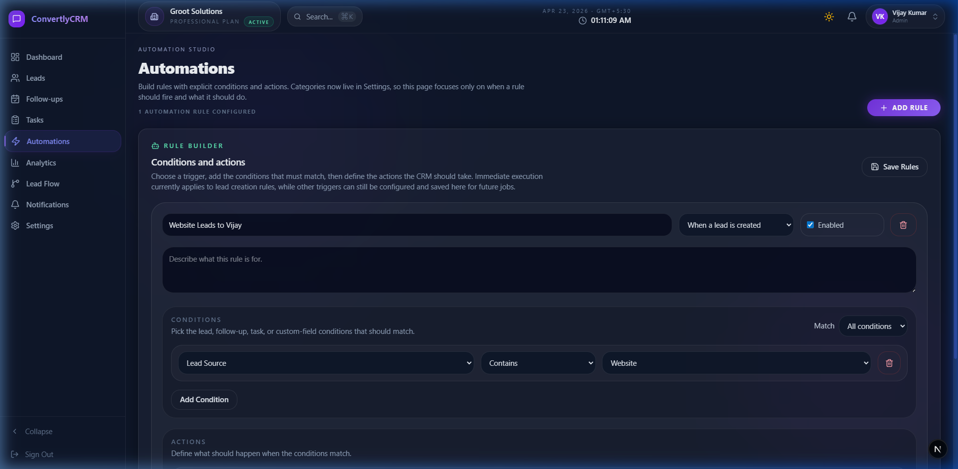Click the round N badge icon
The height and width of the screenshot is (469, 958).
[938, 449]
